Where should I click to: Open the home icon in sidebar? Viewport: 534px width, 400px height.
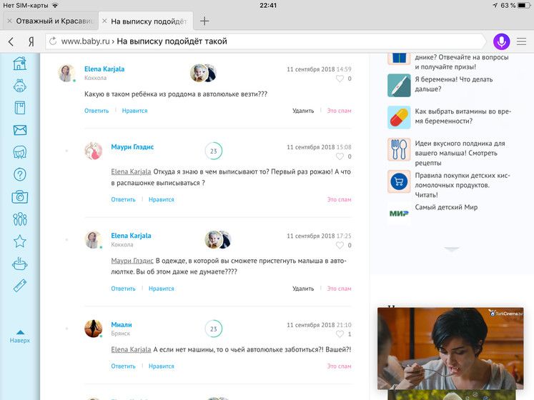pyautogui.click(x=20, y=64)
